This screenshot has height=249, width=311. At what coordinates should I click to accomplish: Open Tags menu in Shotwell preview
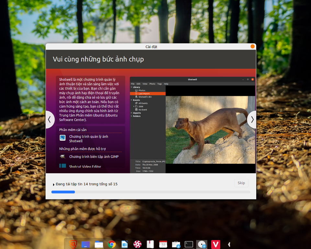click(159, 84)
